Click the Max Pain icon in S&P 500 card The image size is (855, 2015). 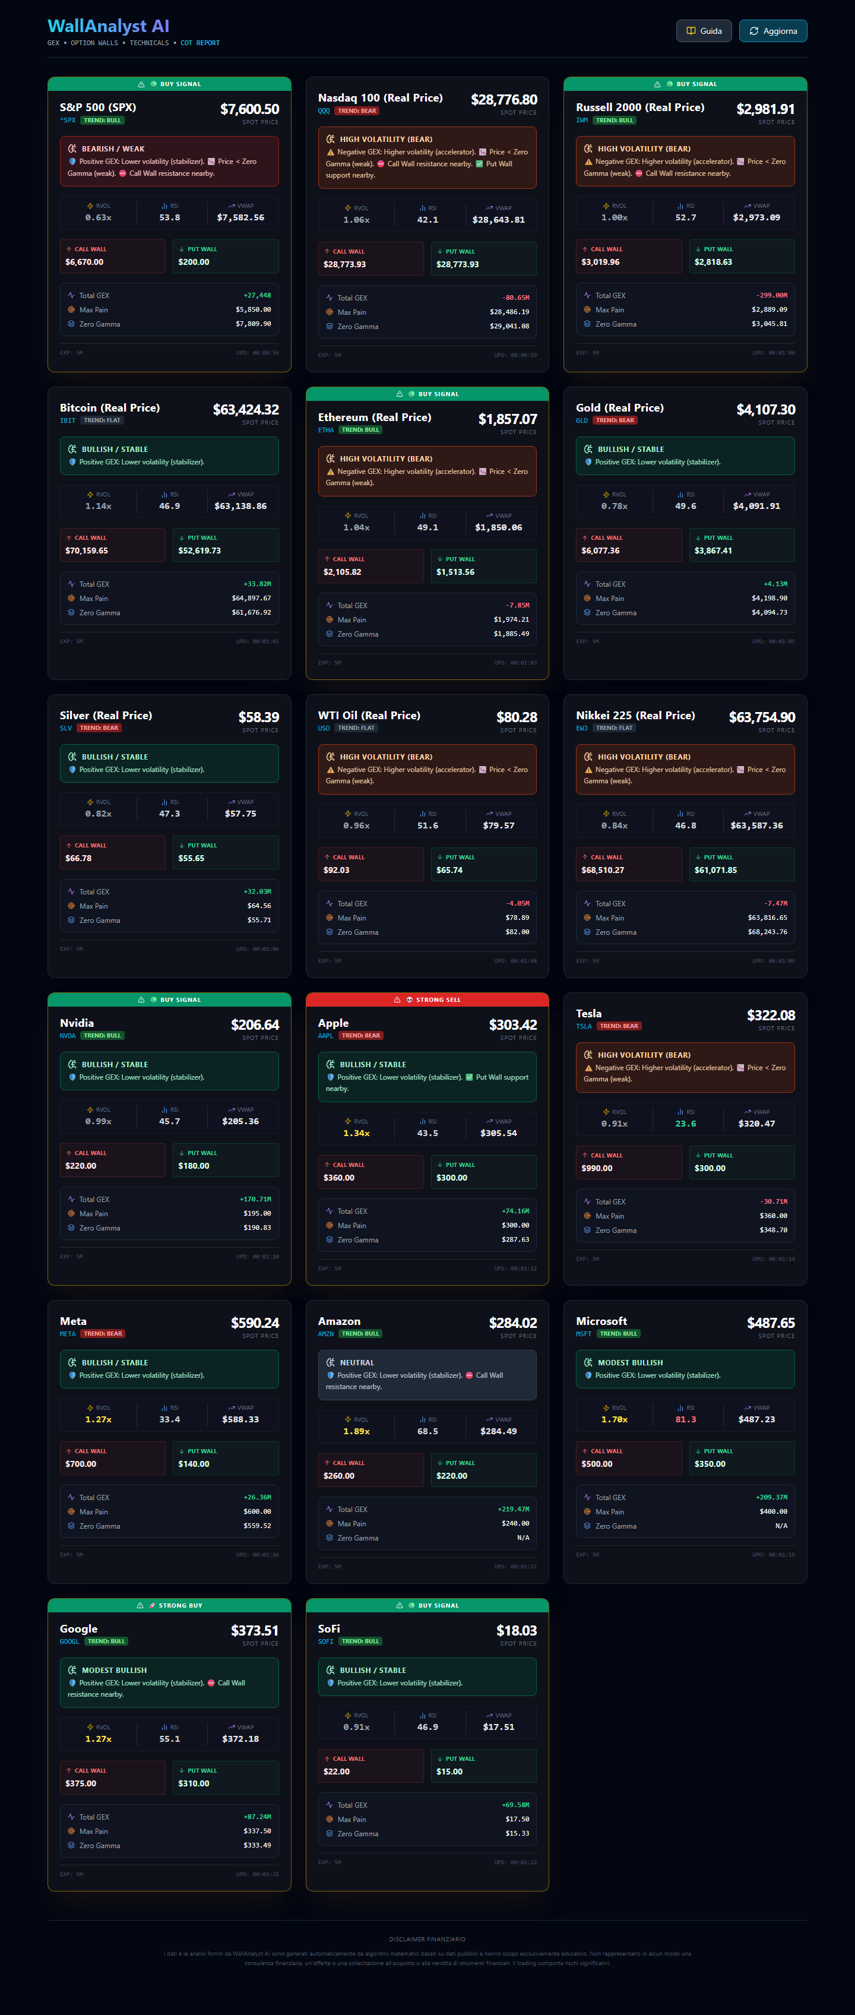pos(71,310)
